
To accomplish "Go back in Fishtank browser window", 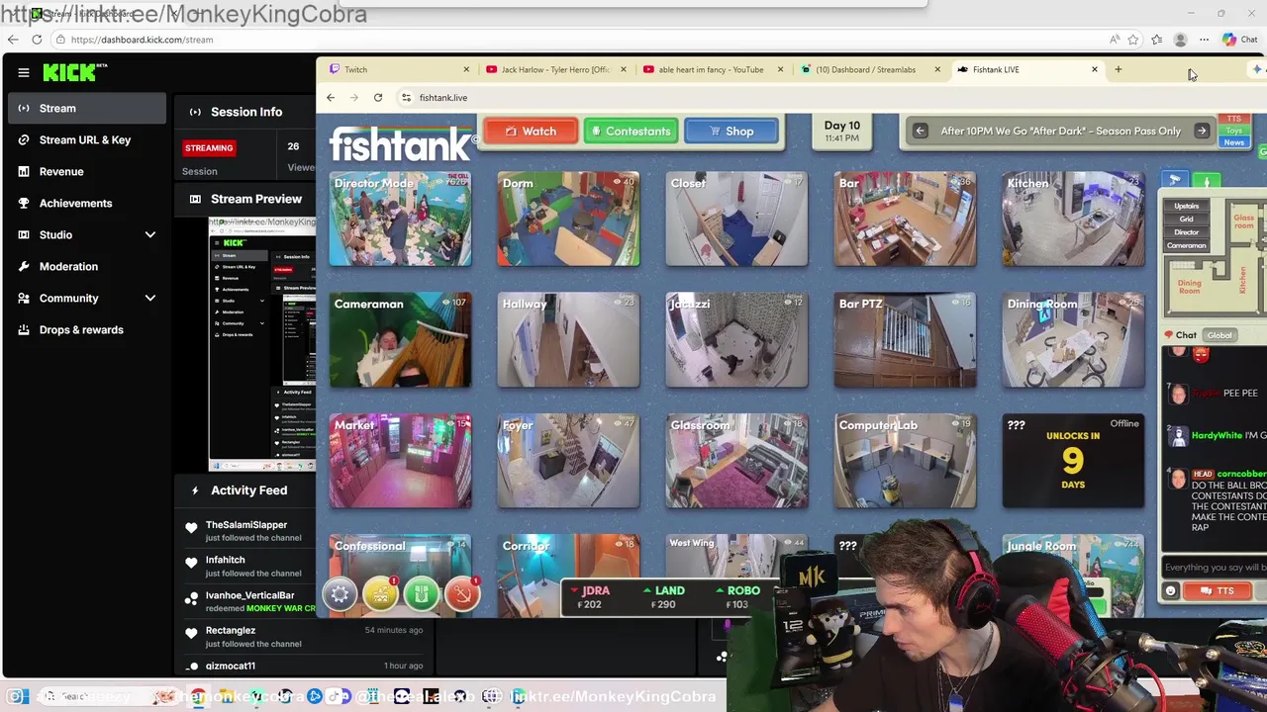I will tap(331, 98).
